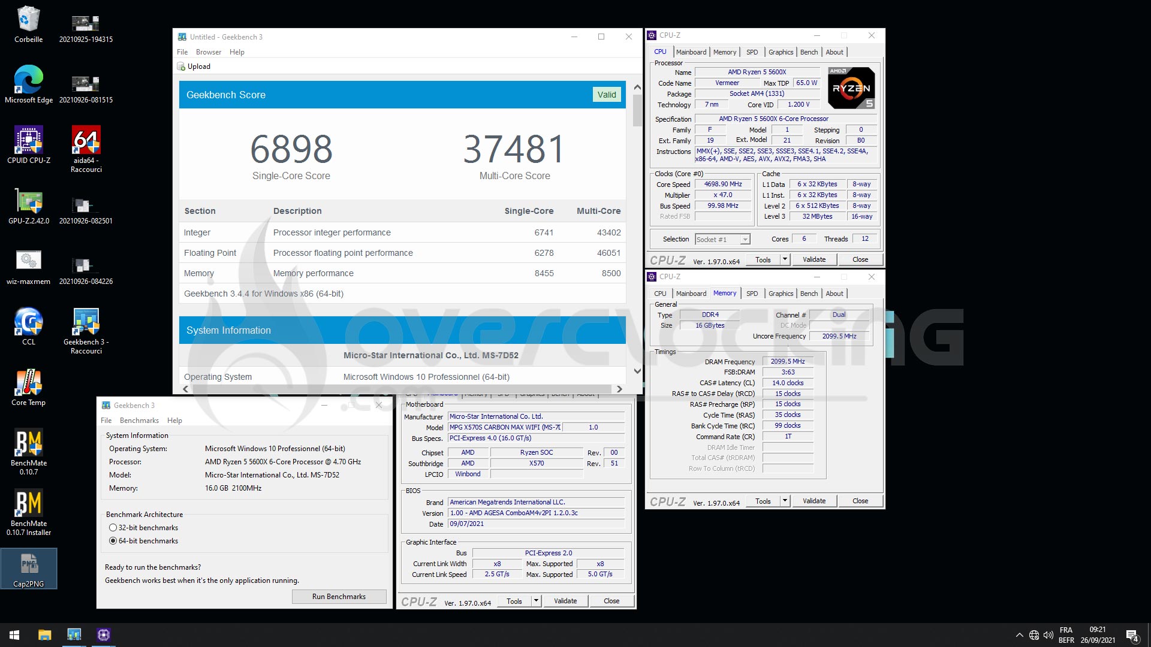This screenshot has width=1151, height=647.
Task: Open wiz-maxmem desktop icon
Action: (x=28, y=267)
